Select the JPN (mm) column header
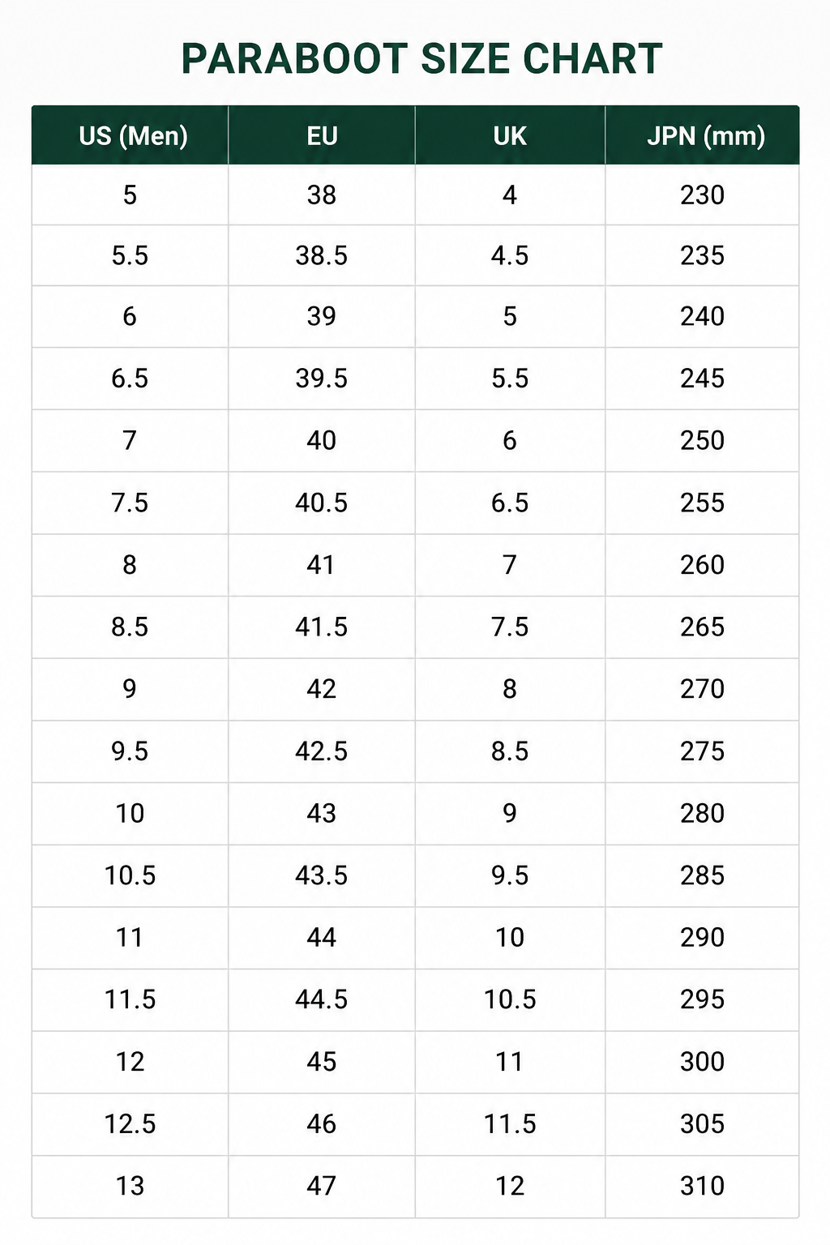This screenshot has height=1245, width=830. [703, 135]
